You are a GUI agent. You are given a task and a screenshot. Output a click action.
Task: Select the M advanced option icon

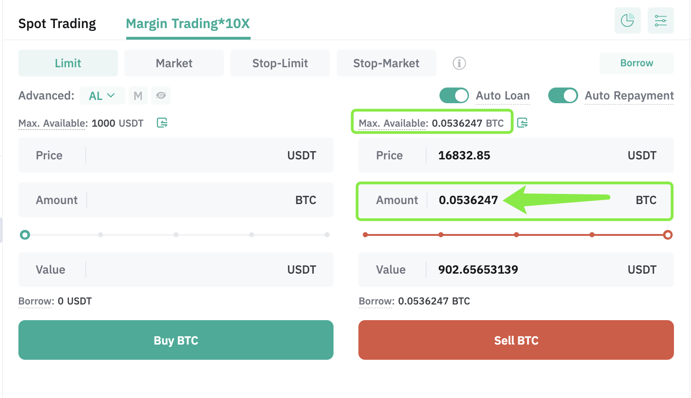click(x=138, y=96)
